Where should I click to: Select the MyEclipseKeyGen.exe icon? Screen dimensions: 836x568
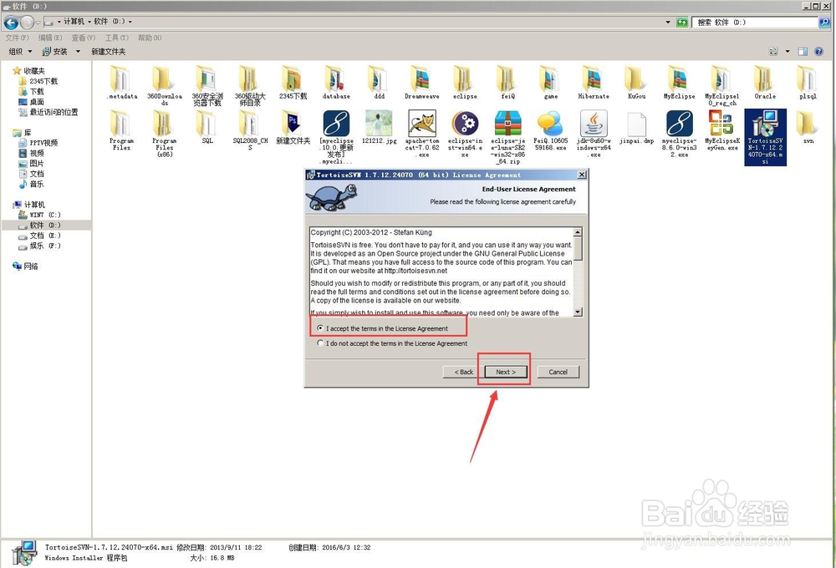pyautogui.click(x=722, y=123)
